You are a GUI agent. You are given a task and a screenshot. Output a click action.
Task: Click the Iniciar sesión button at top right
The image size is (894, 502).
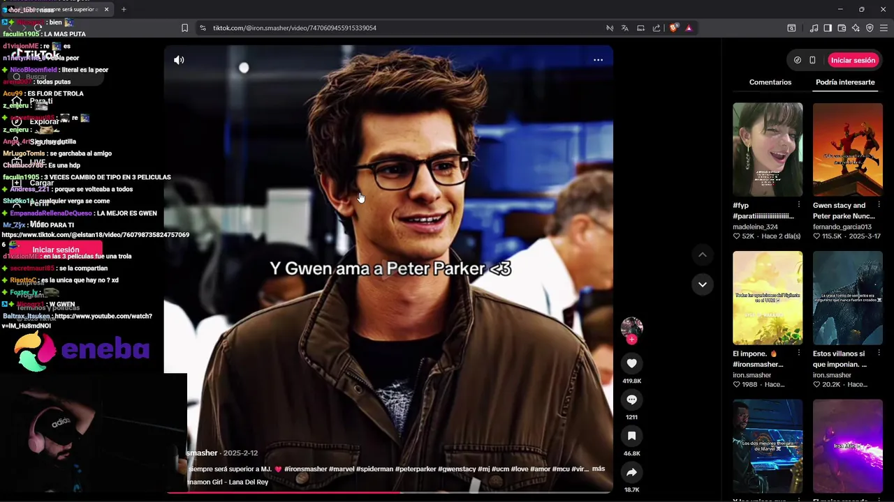point(853,60)
